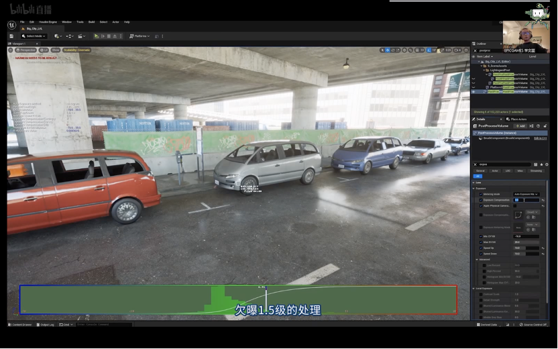Toggle the Details favorites star icon

[x=541, y=164]
